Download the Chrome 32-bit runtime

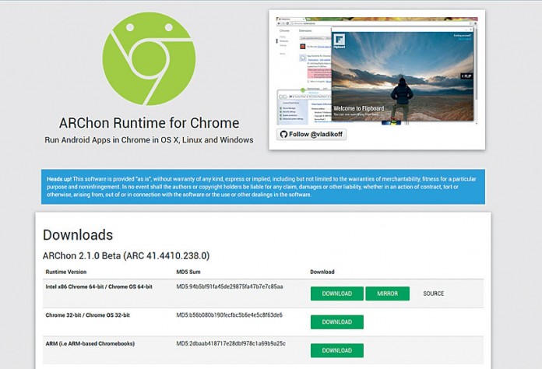tap(336, 322)
